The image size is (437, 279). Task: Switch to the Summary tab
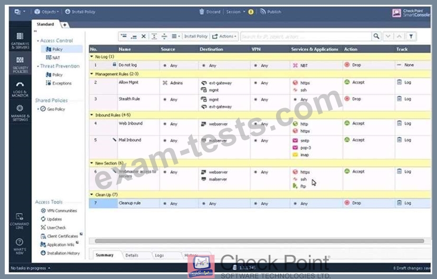tap(104, 255)
